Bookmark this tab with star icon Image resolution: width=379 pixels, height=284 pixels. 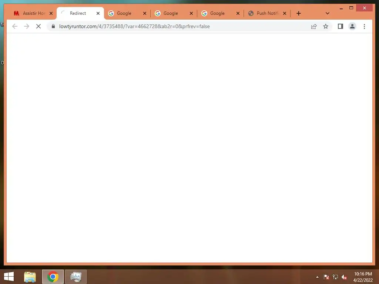click(326, 26)
